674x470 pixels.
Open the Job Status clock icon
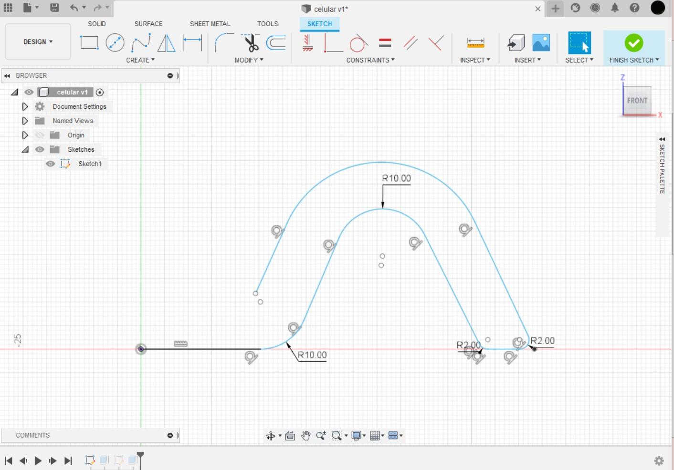(595, 8)
